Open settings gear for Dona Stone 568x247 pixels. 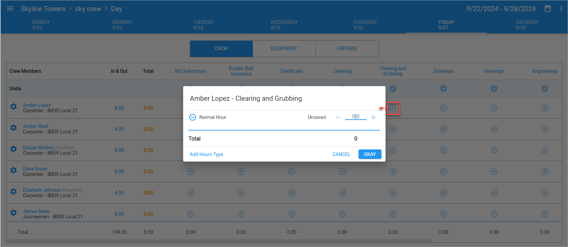[13, 170]
